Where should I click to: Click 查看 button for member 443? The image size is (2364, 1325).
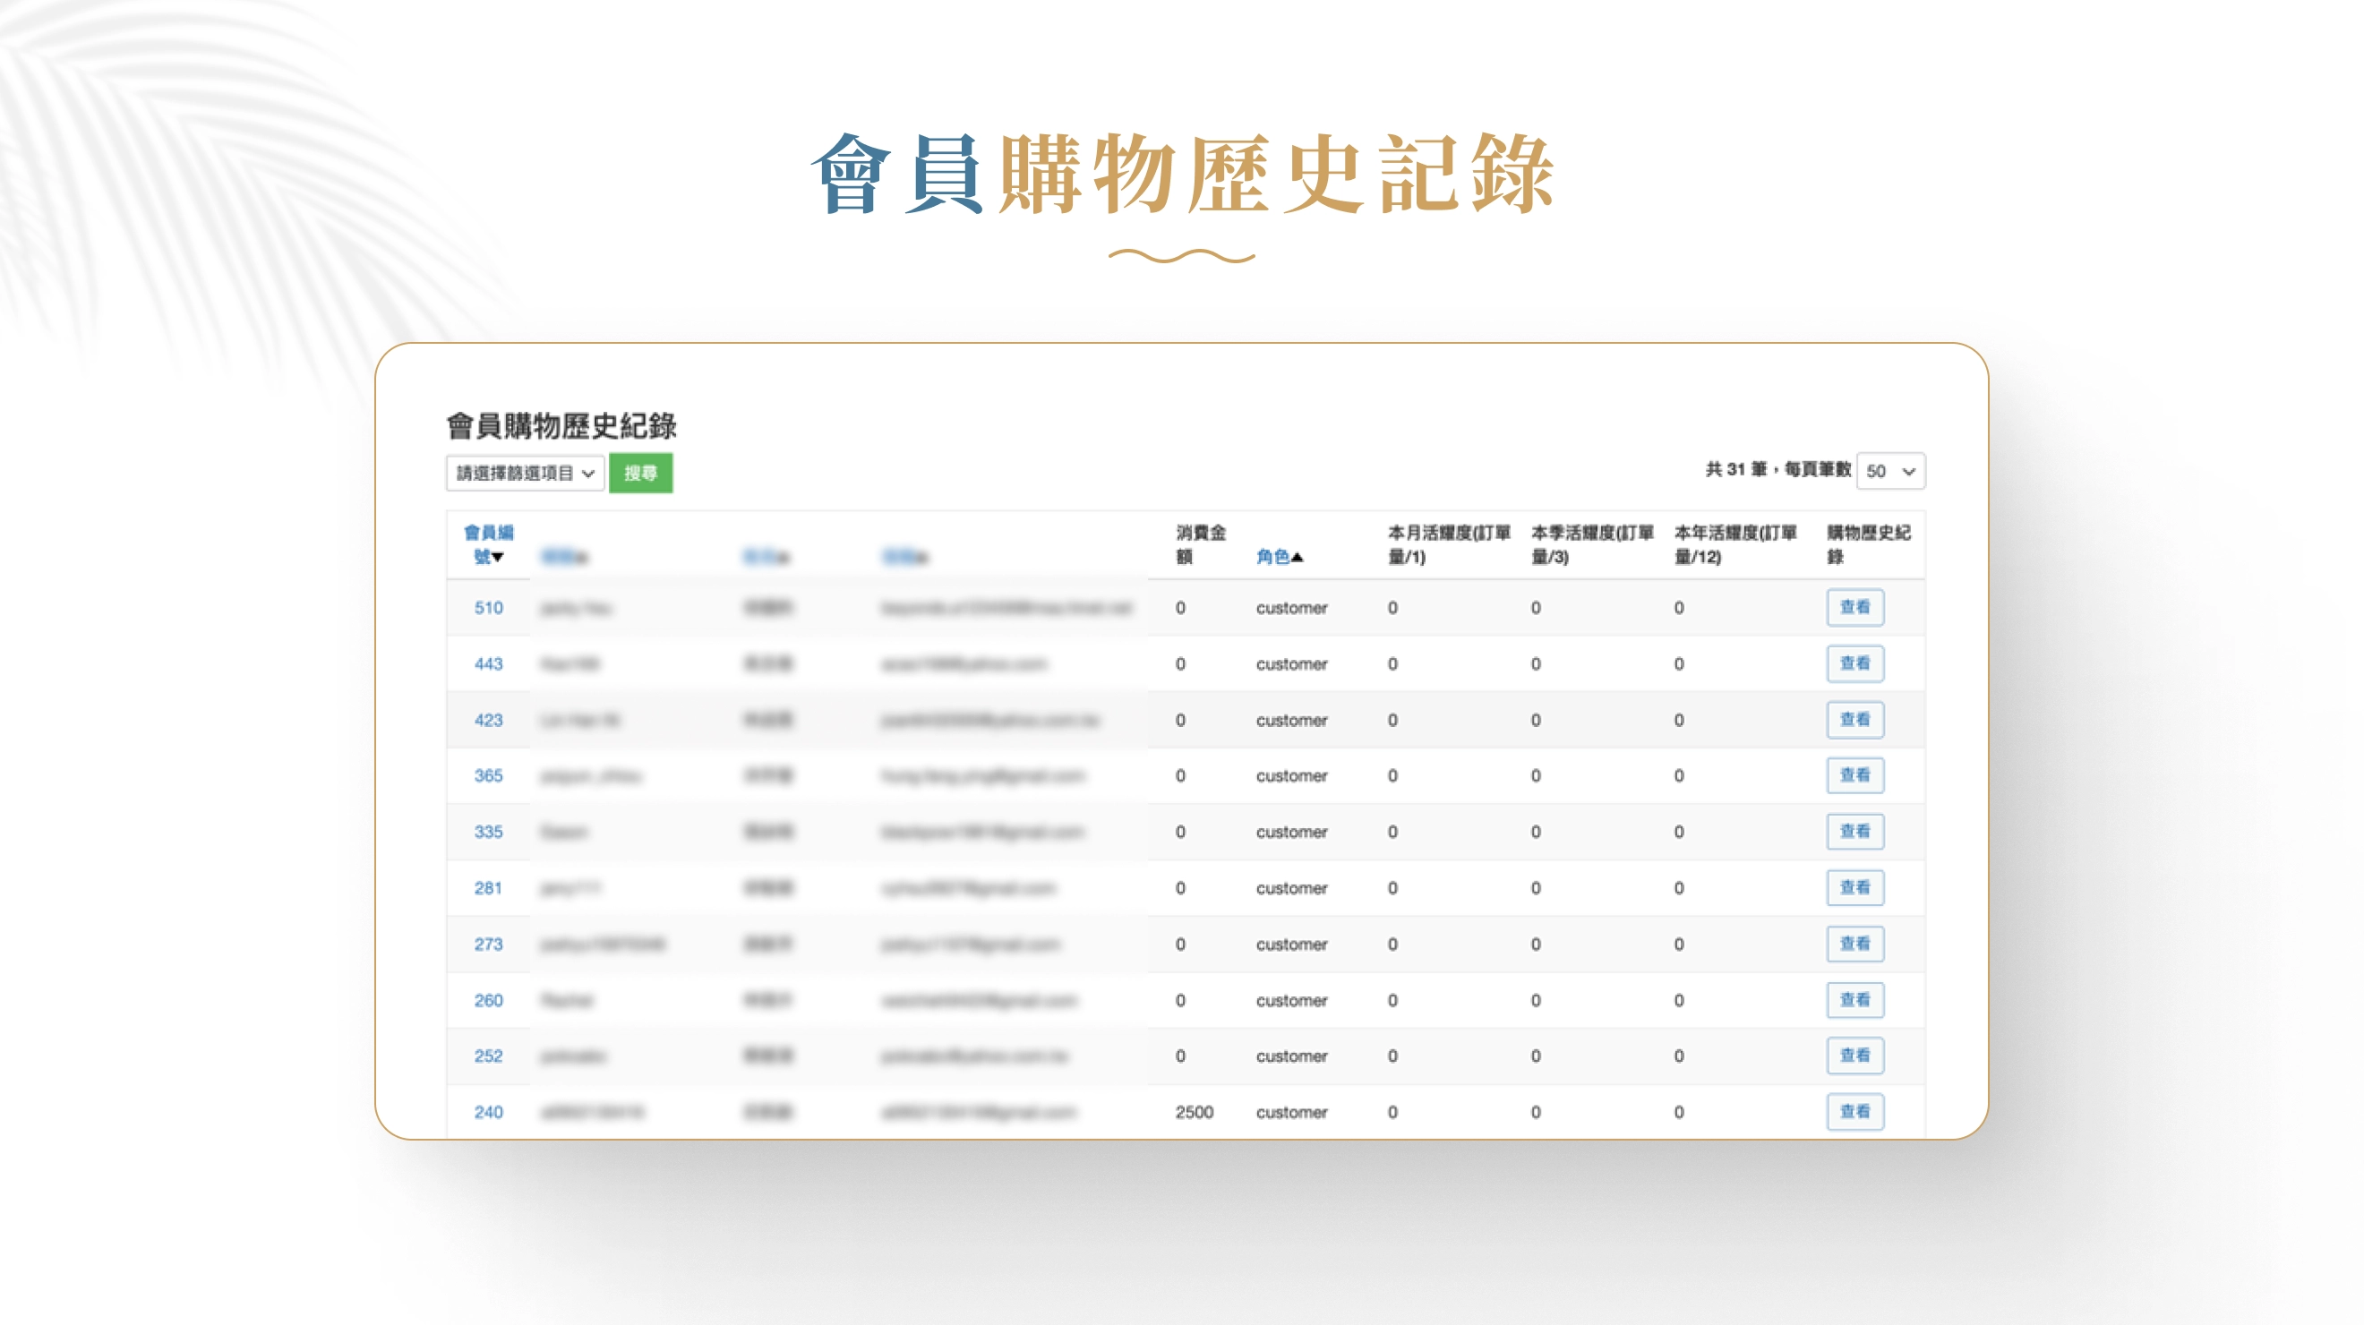click(x=1854, y=663)
